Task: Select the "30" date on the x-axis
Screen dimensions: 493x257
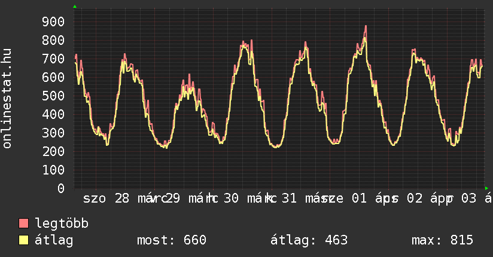Action: point(231,198)
